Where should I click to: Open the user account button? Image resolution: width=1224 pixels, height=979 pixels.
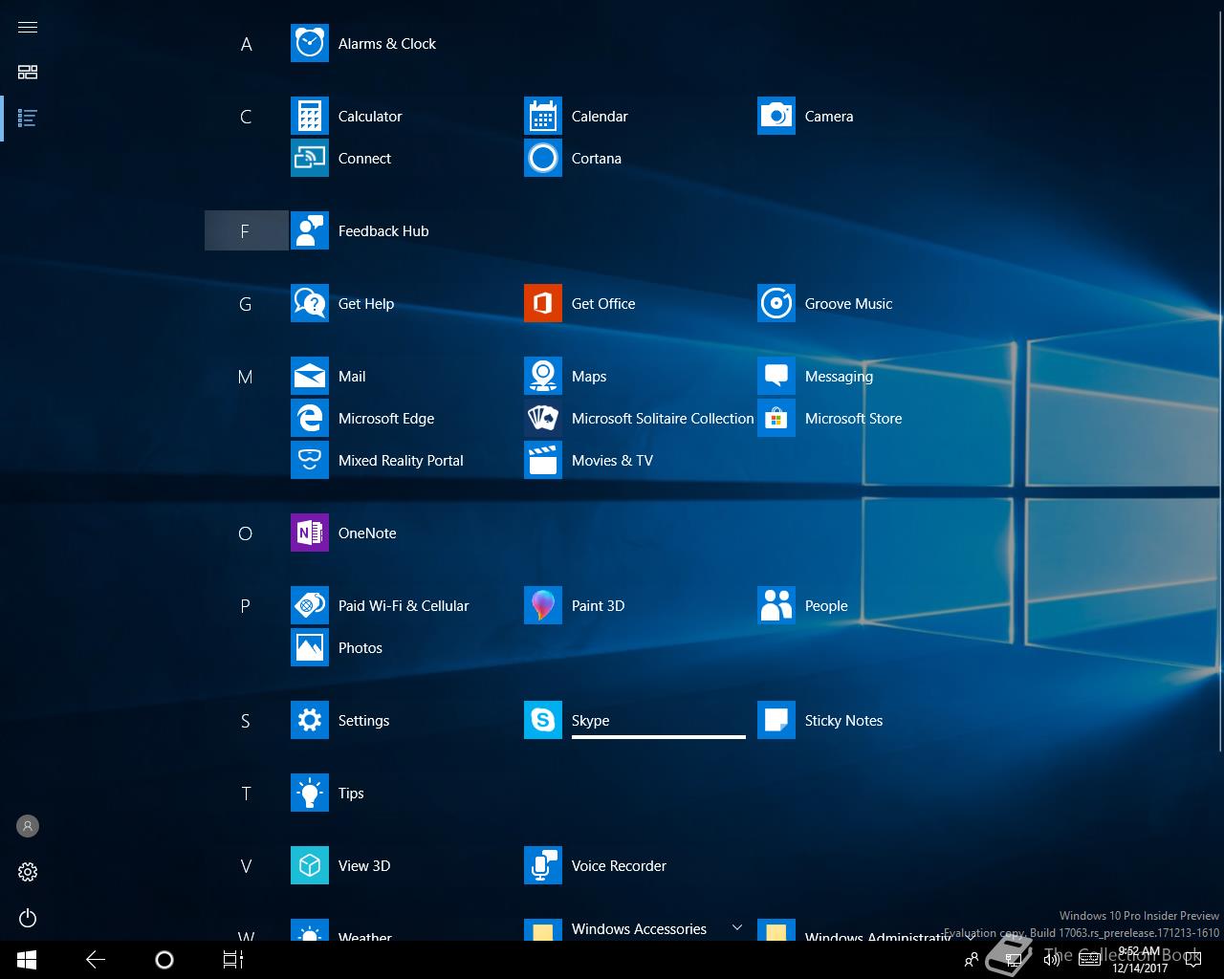(28, 826)
